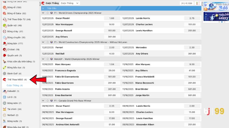This screenshot has height=128, width=229.
Task: Star the MotoGP World Championship league
Action: (x=48, y=59)
